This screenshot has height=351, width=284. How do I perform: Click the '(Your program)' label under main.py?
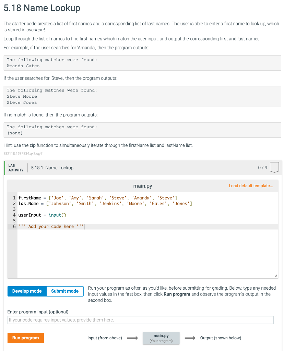tap(161, 340)
